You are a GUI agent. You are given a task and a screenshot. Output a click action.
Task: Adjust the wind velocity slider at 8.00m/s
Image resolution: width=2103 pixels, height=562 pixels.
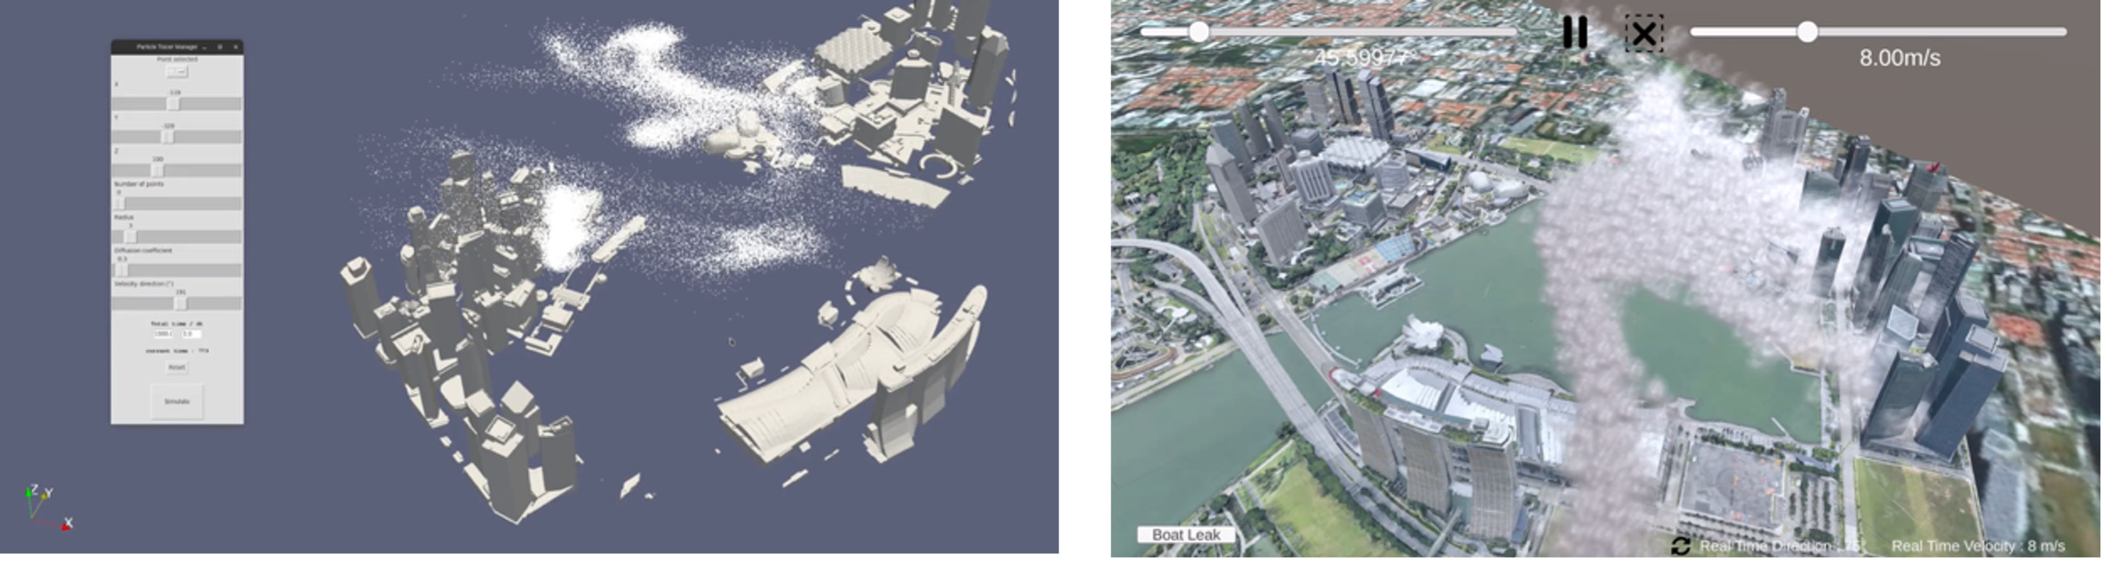click(x=1877, y=32)
